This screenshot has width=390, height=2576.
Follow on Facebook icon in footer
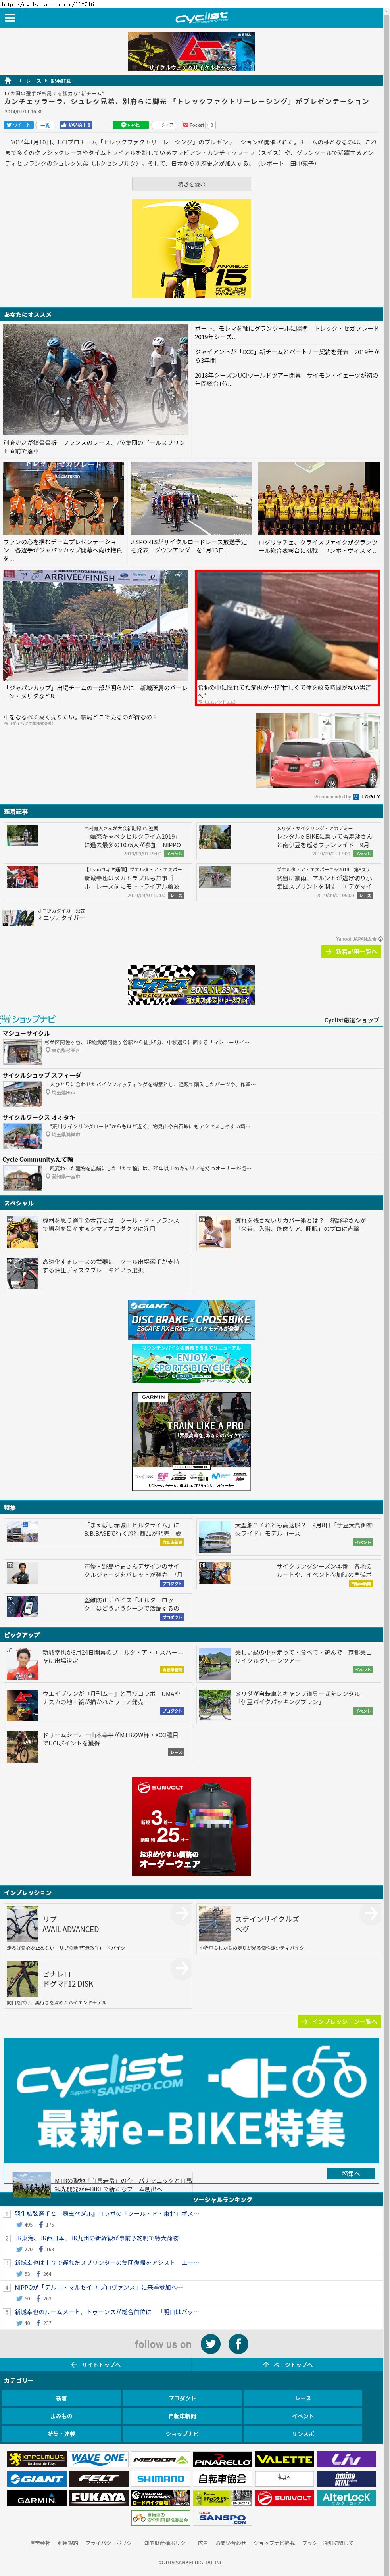pos(238,2343)
